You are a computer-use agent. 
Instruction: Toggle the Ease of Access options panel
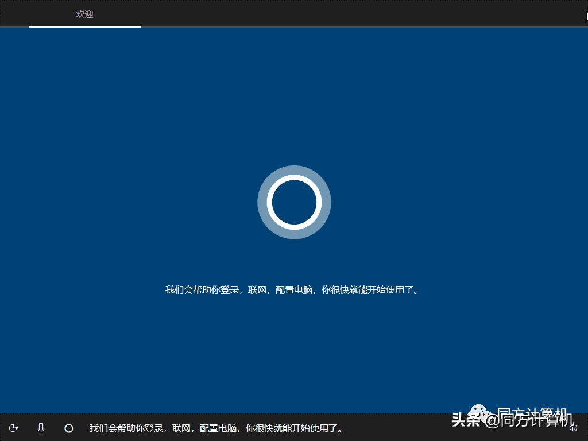coord(14,428)
